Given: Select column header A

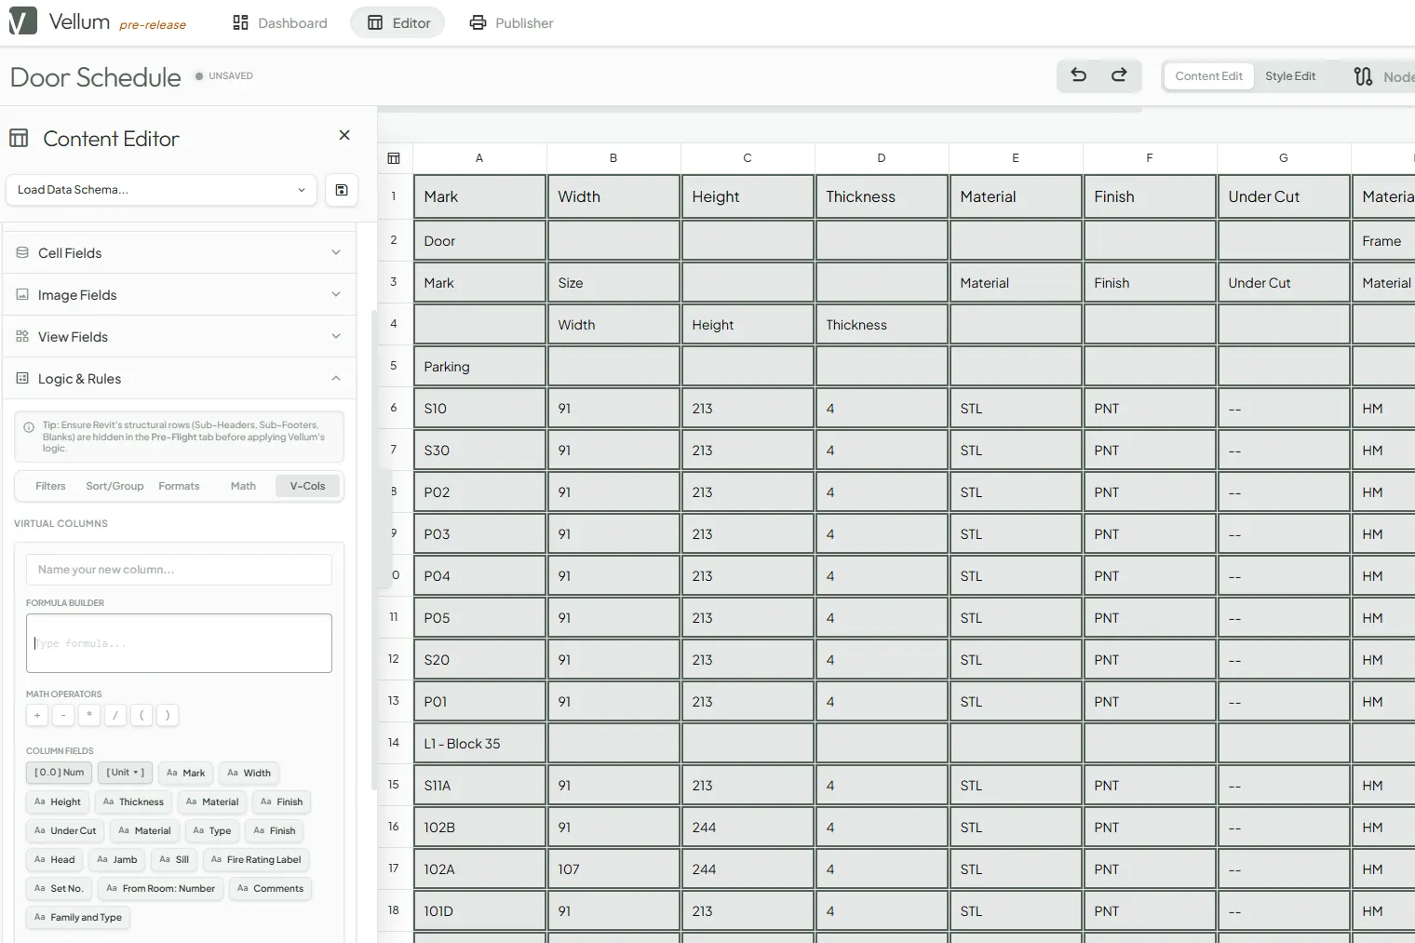Looking at the screenshot, I should (479, 158).
